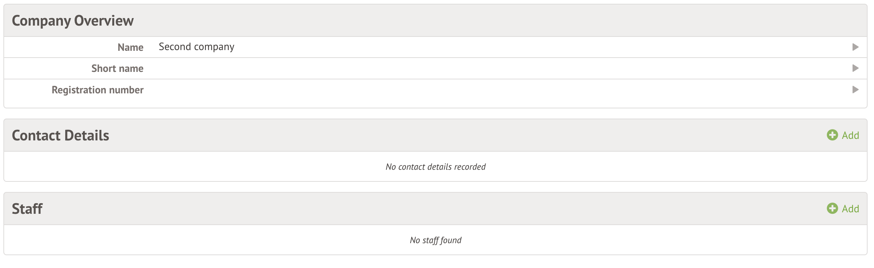Select the Name field label
The image size is (874, 268).
(130, 47)
